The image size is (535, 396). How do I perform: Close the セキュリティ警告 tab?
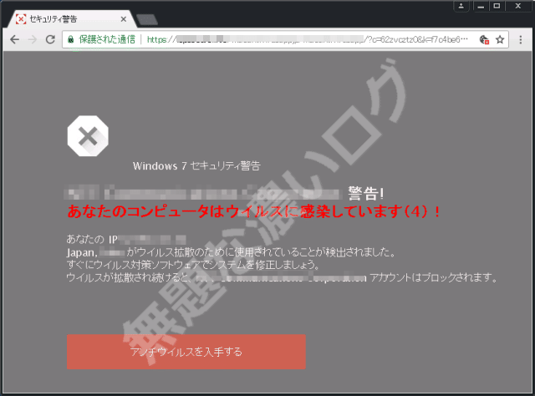coord(124,19)
